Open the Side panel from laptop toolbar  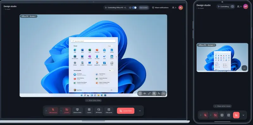coord(109,111)
